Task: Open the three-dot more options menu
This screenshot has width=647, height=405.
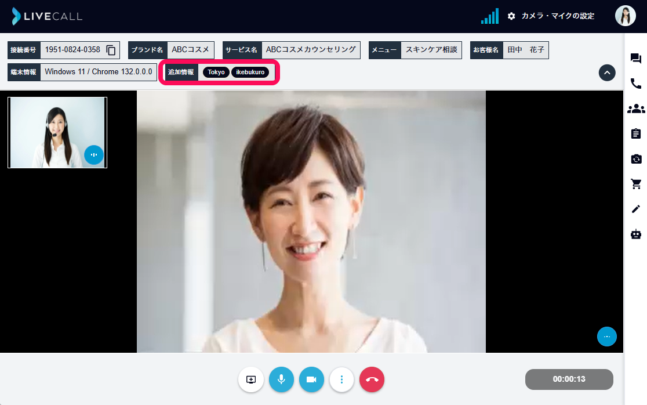Action: tap(341, 379)
